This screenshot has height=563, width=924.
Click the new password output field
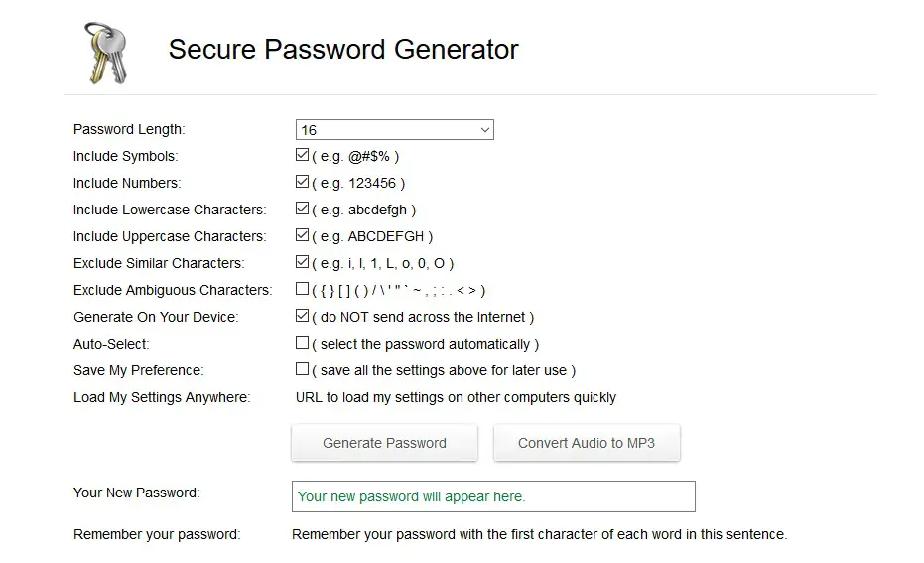coord(493,496)
